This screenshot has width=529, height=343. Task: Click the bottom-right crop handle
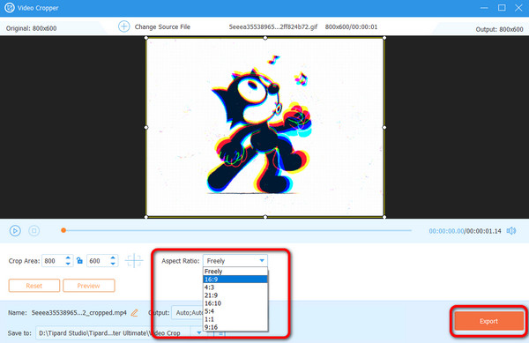(x=384, y=217)
